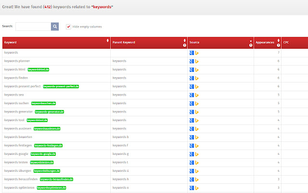
Task: Open keywords-present-perfect.de domain badge
Action: [x=61, y=86]
